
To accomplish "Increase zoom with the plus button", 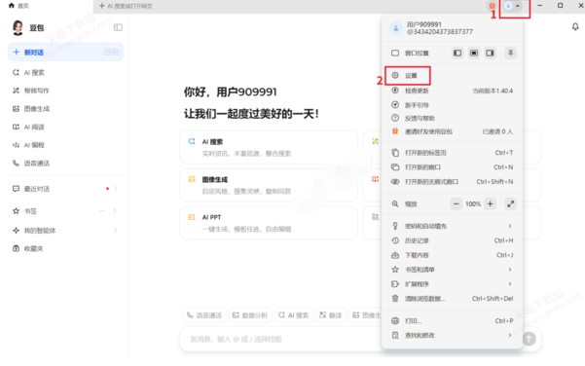I will point(491,204).
